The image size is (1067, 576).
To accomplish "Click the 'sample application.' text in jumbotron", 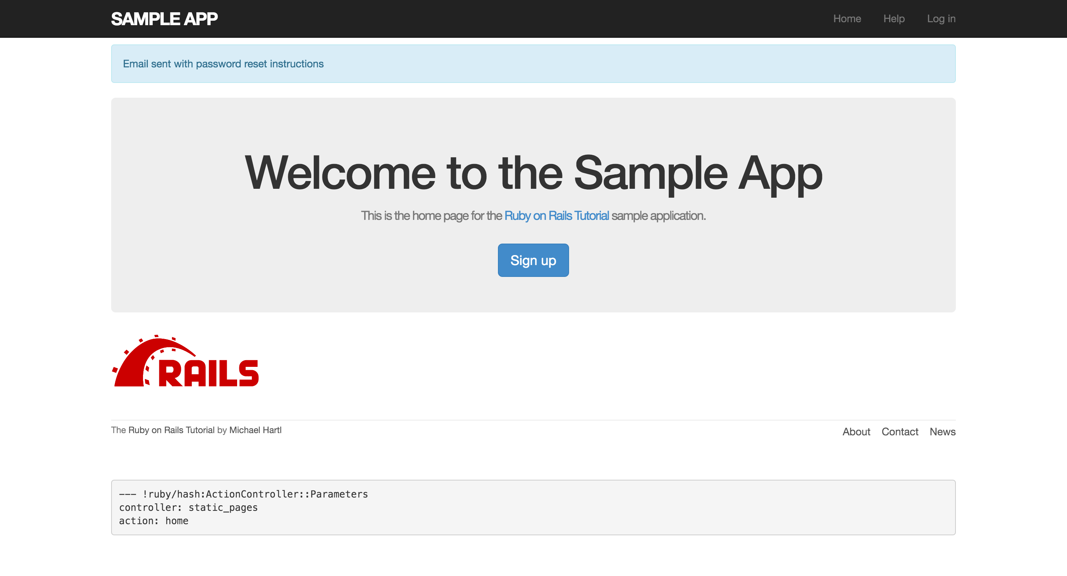I will [658, 215].
